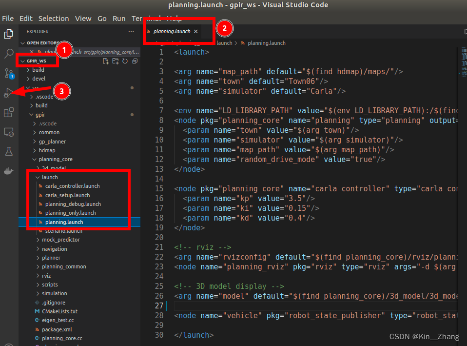Image resolution: width=467 pixels, height=346 pixels.
Task: Open the Search sidebar icon
Action: pos(9,54)
